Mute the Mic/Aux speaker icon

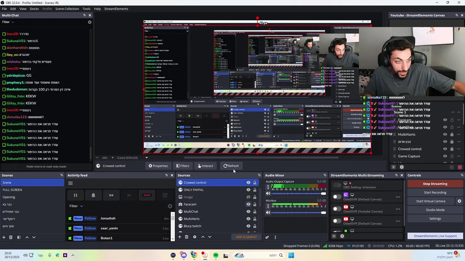pyautogui.click(x=268, y=212)
